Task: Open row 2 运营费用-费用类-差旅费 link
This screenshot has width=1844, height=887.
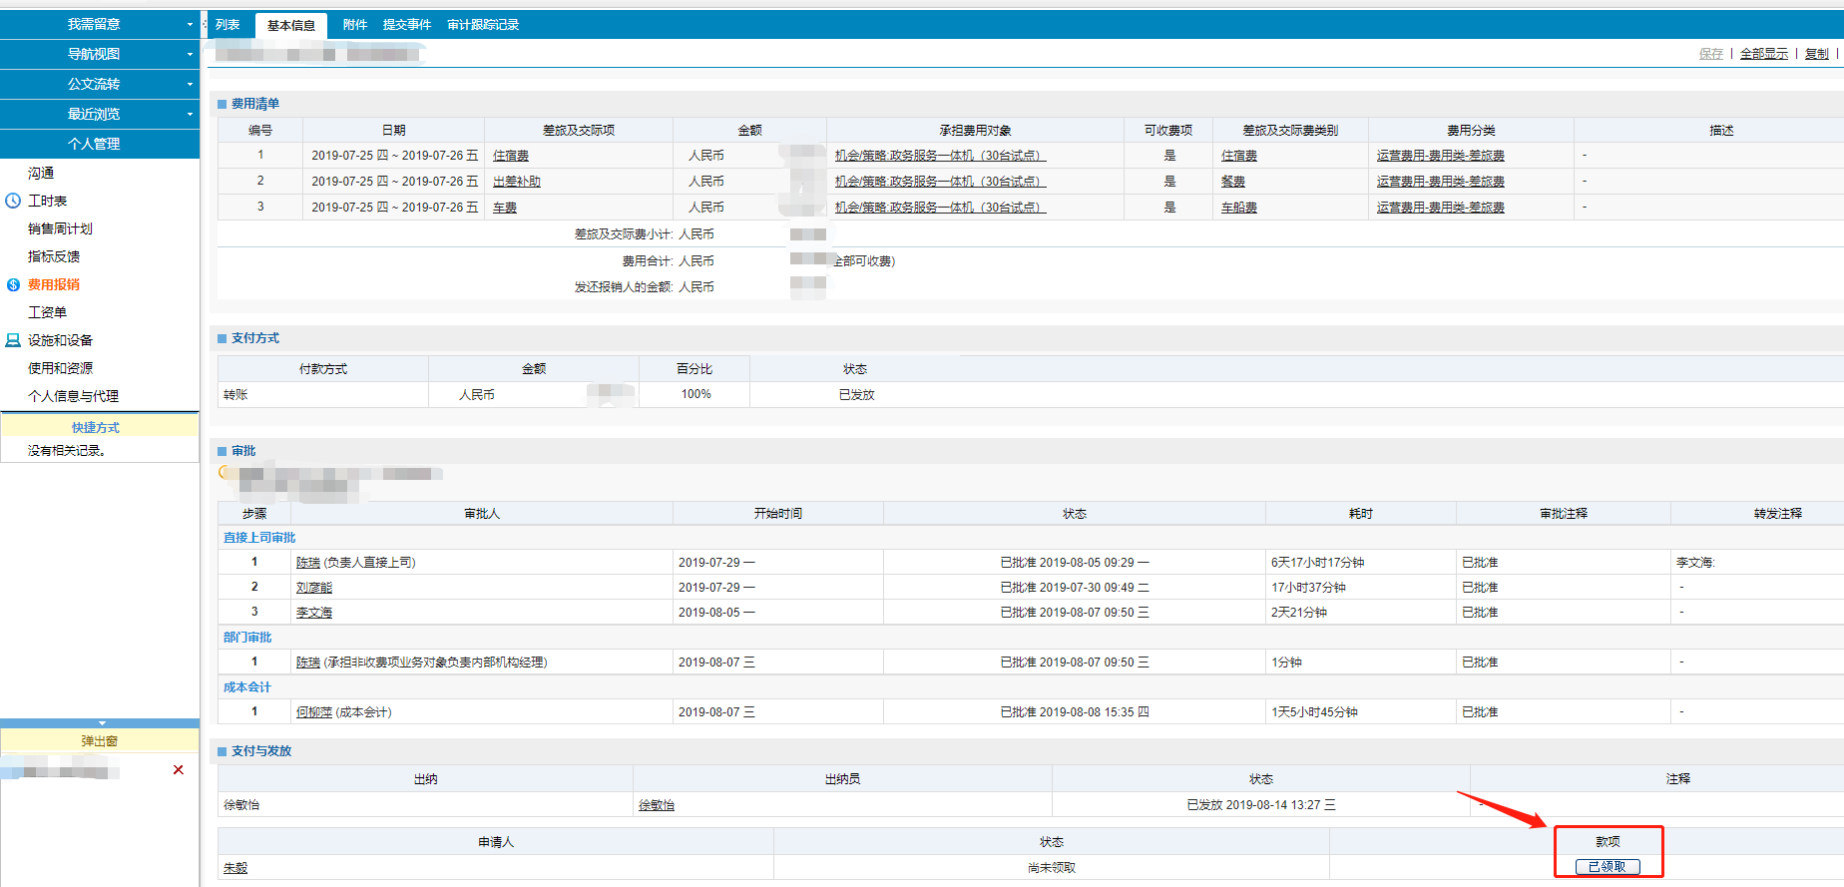Action: pos(1441,182)
